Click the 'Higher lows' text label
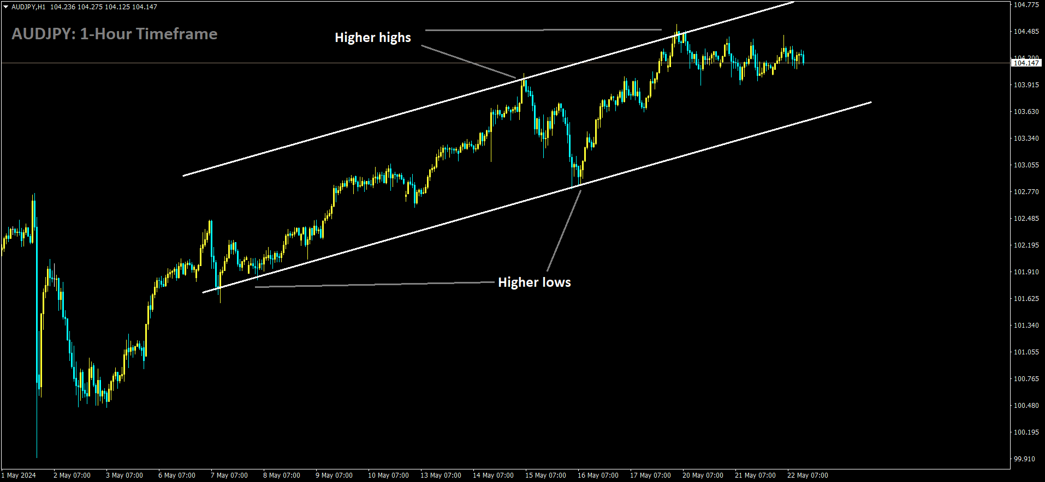Screen dimensions: 1045x482 (535, 282)
